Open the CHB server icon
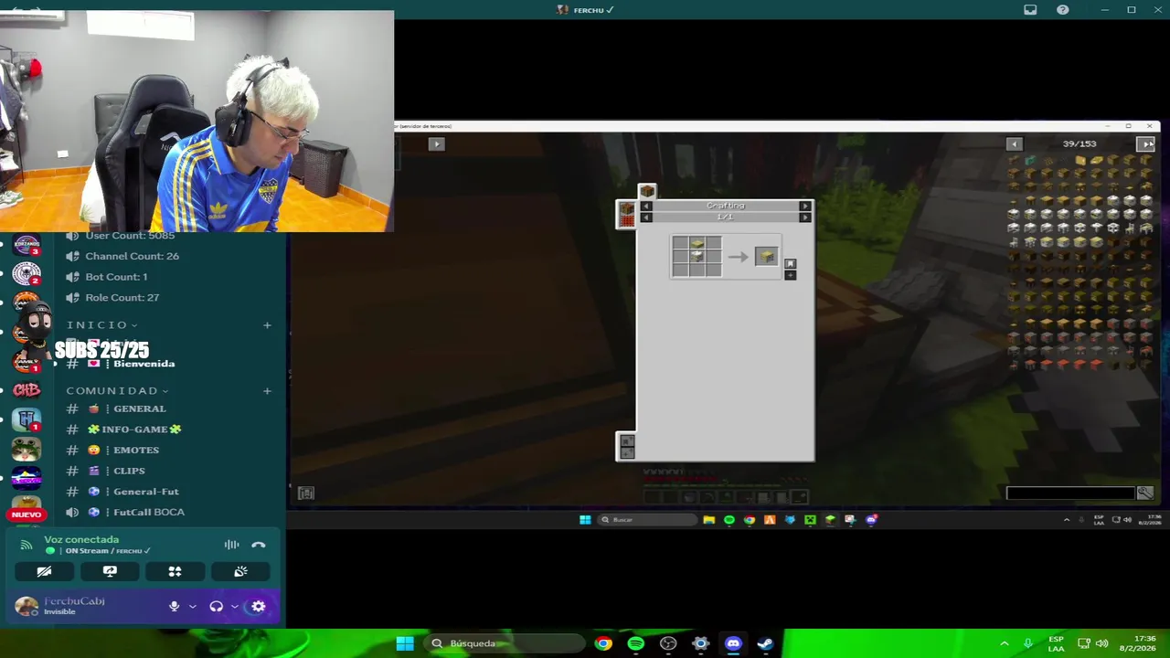 click(27, 390)
